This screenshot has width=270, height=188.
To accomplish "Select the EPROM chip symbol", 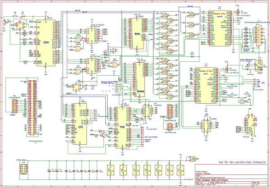I will 139,79.
